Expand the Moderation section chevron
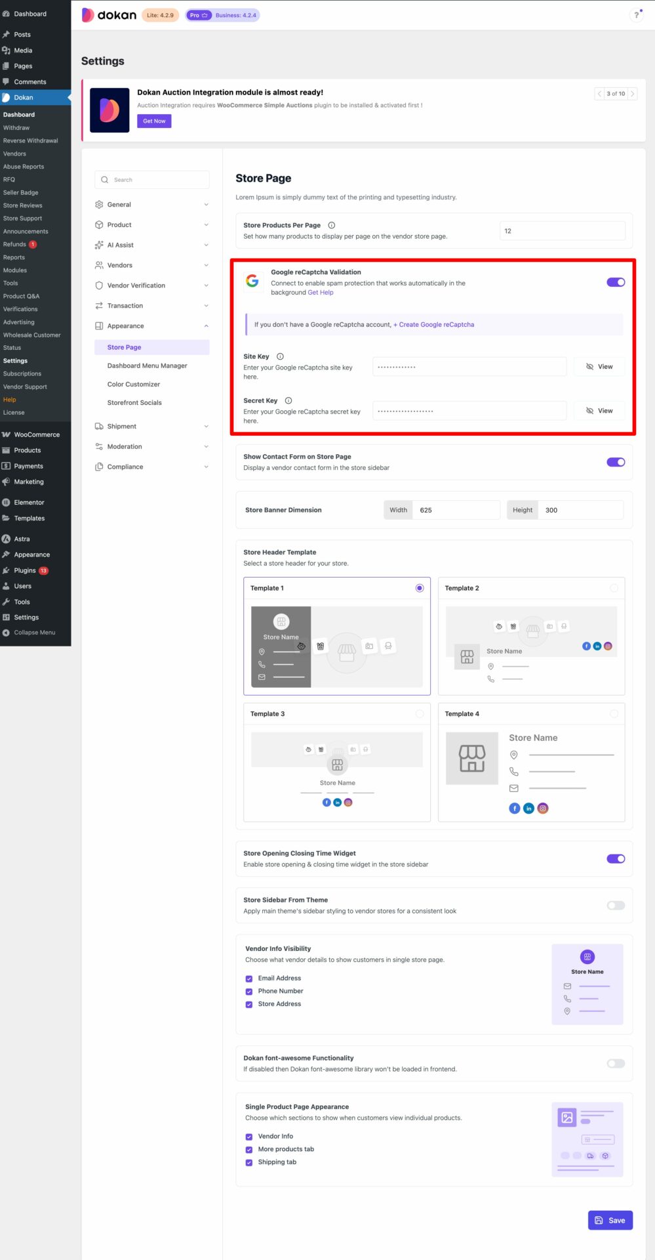The height and width of the screenshot is (1260, 655). [x=206, y=447]
